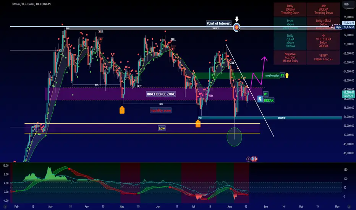Select the green ellipse around the August wick
This screenshot has width=356, height=210.
(x=234, y=137)
